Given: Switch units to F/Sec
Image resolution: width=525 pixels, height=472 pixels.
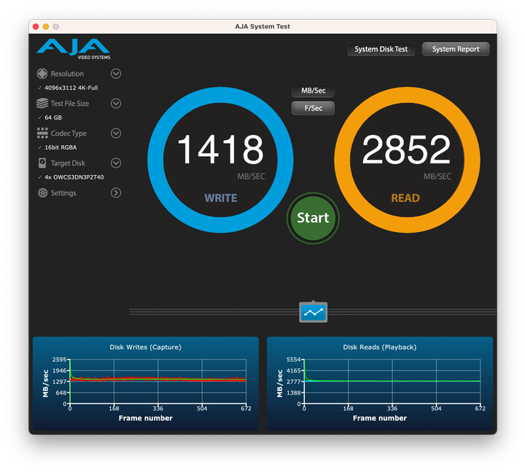Looking at the screenshot, I should pos(313,108).
